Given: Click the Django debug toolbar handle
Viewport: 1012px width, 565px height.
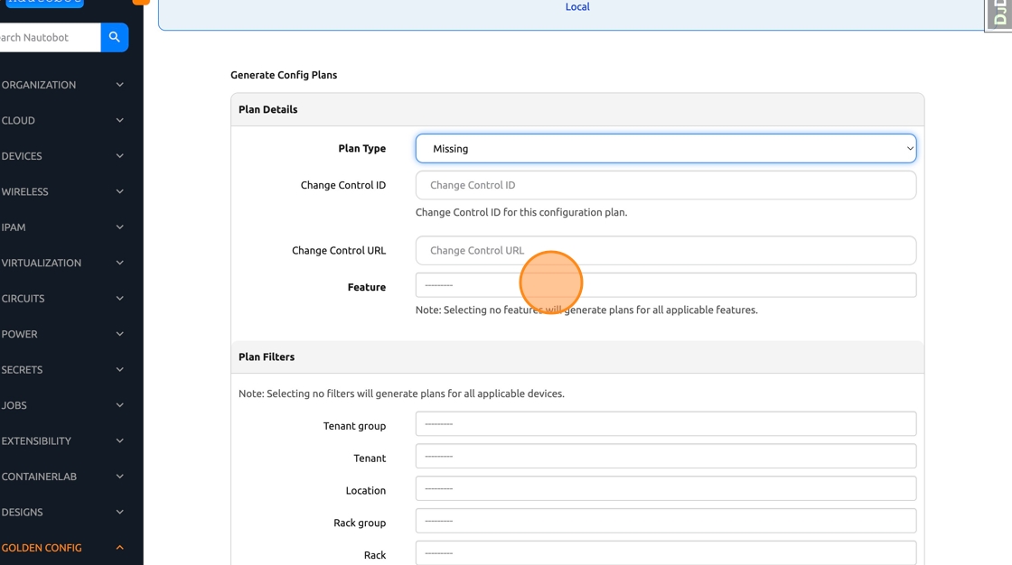Looking at the screenshot, I should (x=998, y=14).
